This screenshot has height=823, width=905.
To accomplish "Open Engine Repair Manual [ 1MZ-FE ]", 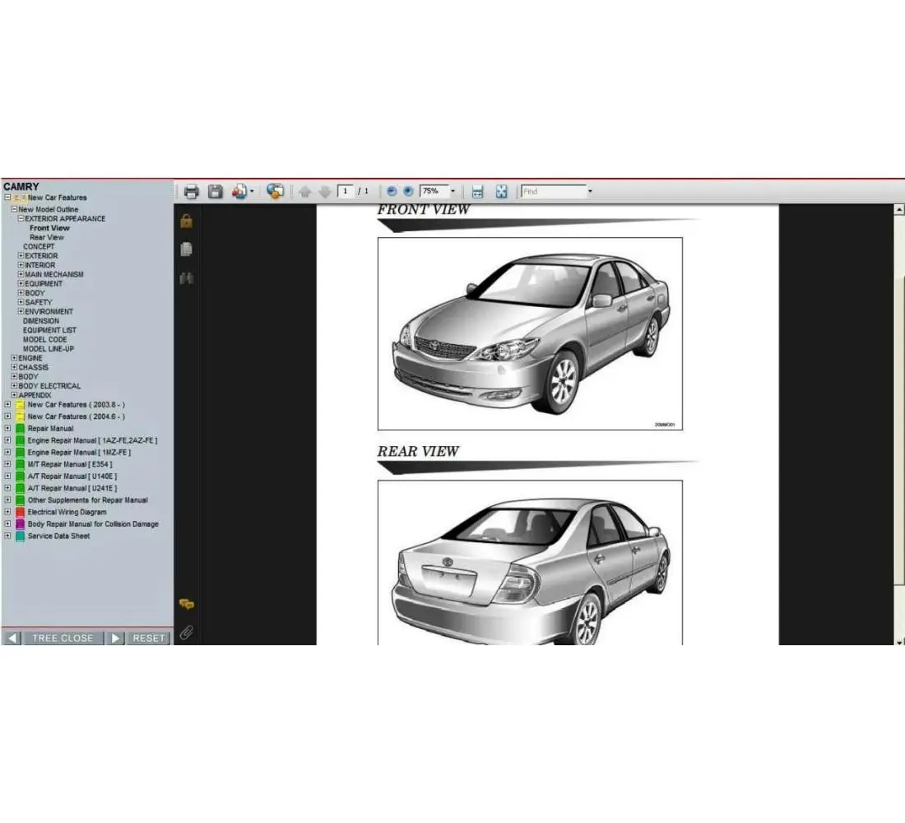I will pyautogui.click(x=79, y=453).
